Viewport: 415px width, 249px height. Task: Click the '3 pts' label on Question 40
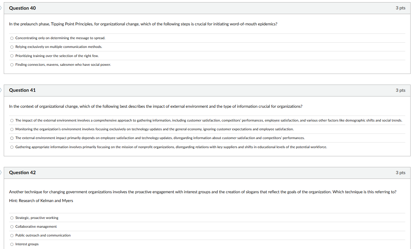(x=401, y=8)
